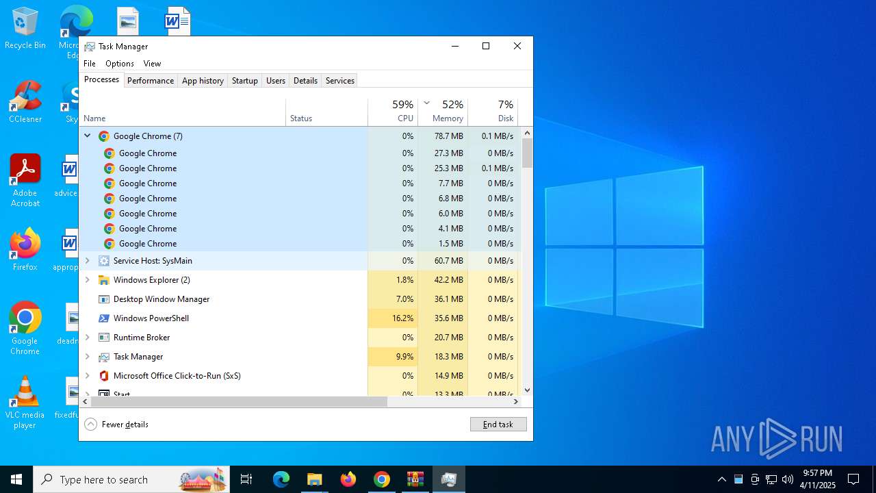Select the VLC media player desktop shortcut
This screenshot has height=493, width=876.
point(25,403)
